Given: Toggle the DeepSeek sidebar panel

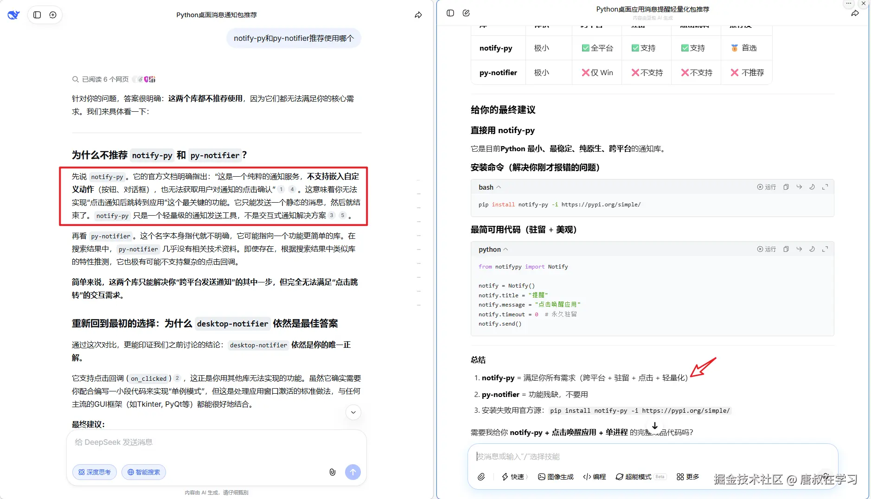Looking at the screenshot, I should [x=37, y=15].
